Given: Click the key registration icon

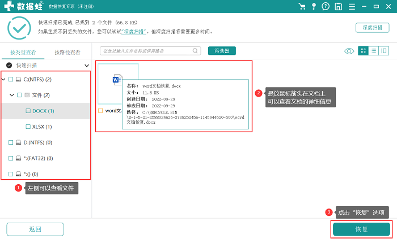Looking at the screenshot, I should pyautogui.click(x=314, y=6).
